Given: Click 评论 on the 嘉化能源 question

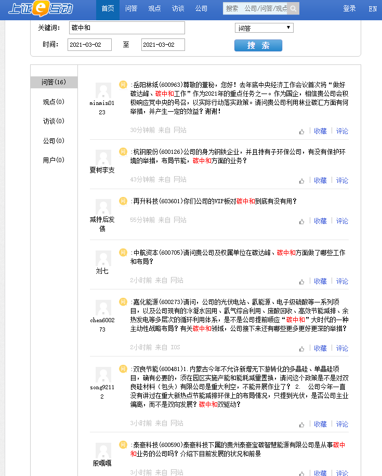Looking at the screenshot, I should pos(342,349).
